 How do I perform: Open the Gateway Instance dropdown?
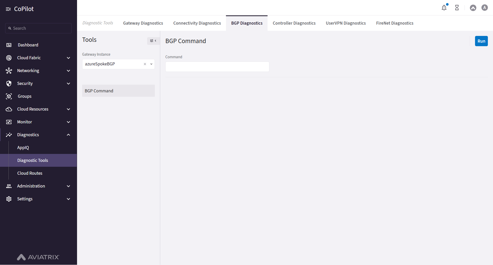point(151,64)
